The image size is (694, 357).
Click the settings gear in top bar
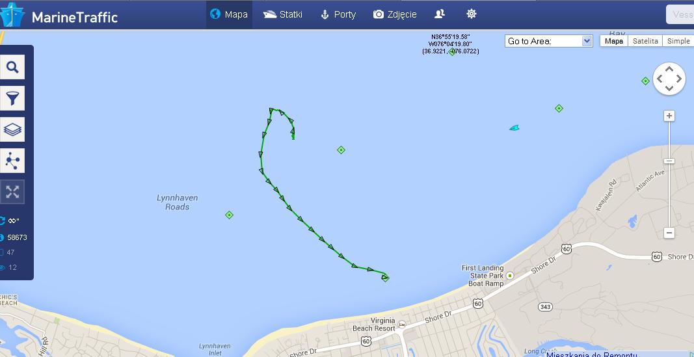[x=472, y=14]
